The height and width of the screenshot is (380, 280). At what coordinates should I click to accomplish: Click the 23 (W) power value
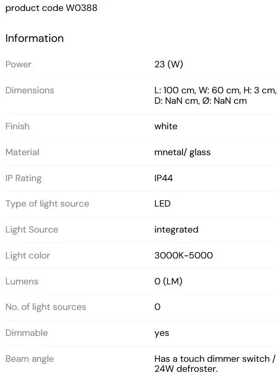pos(168,65)
